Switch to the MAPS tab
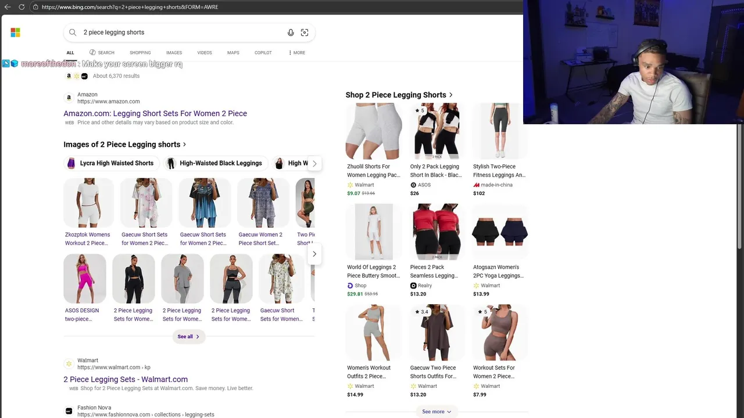The height and width of the screenshot is (418, 744). (x=233, y=53)
